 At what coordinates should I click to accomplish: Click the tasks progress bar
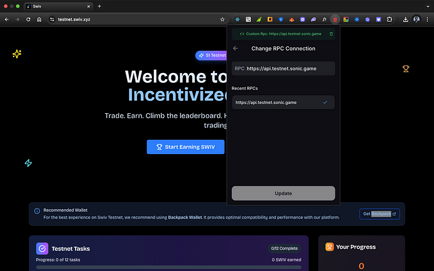pos(169,267)
